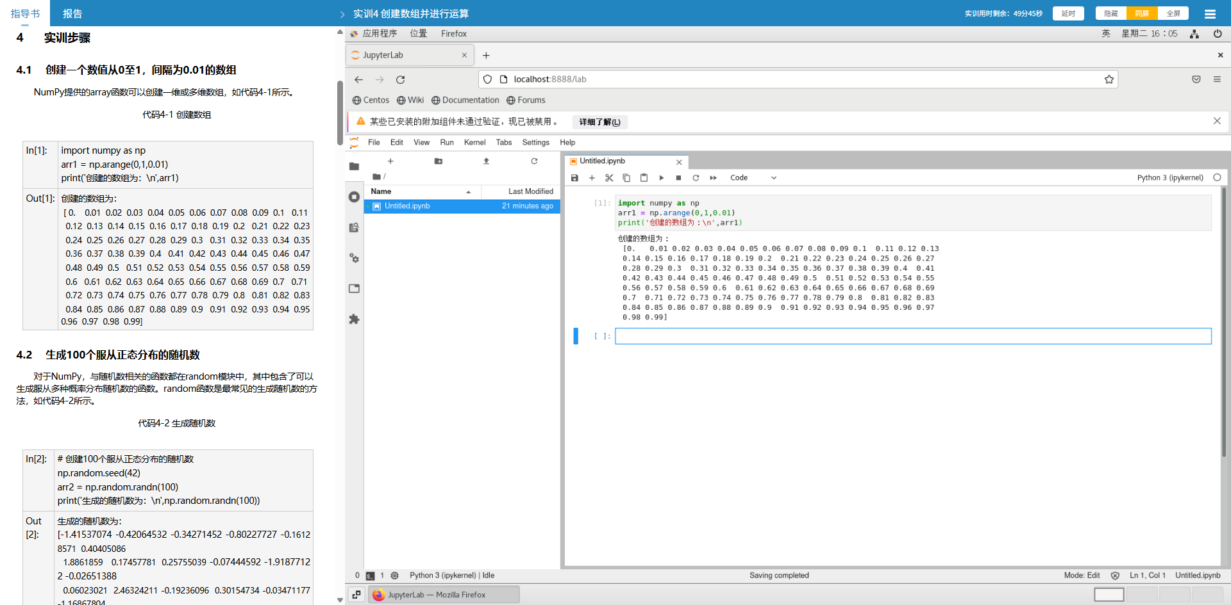The width and height of the screenshot is (1231, 605).
Task: Switch to the 报告 tab
Action: [x=72, y=13]
